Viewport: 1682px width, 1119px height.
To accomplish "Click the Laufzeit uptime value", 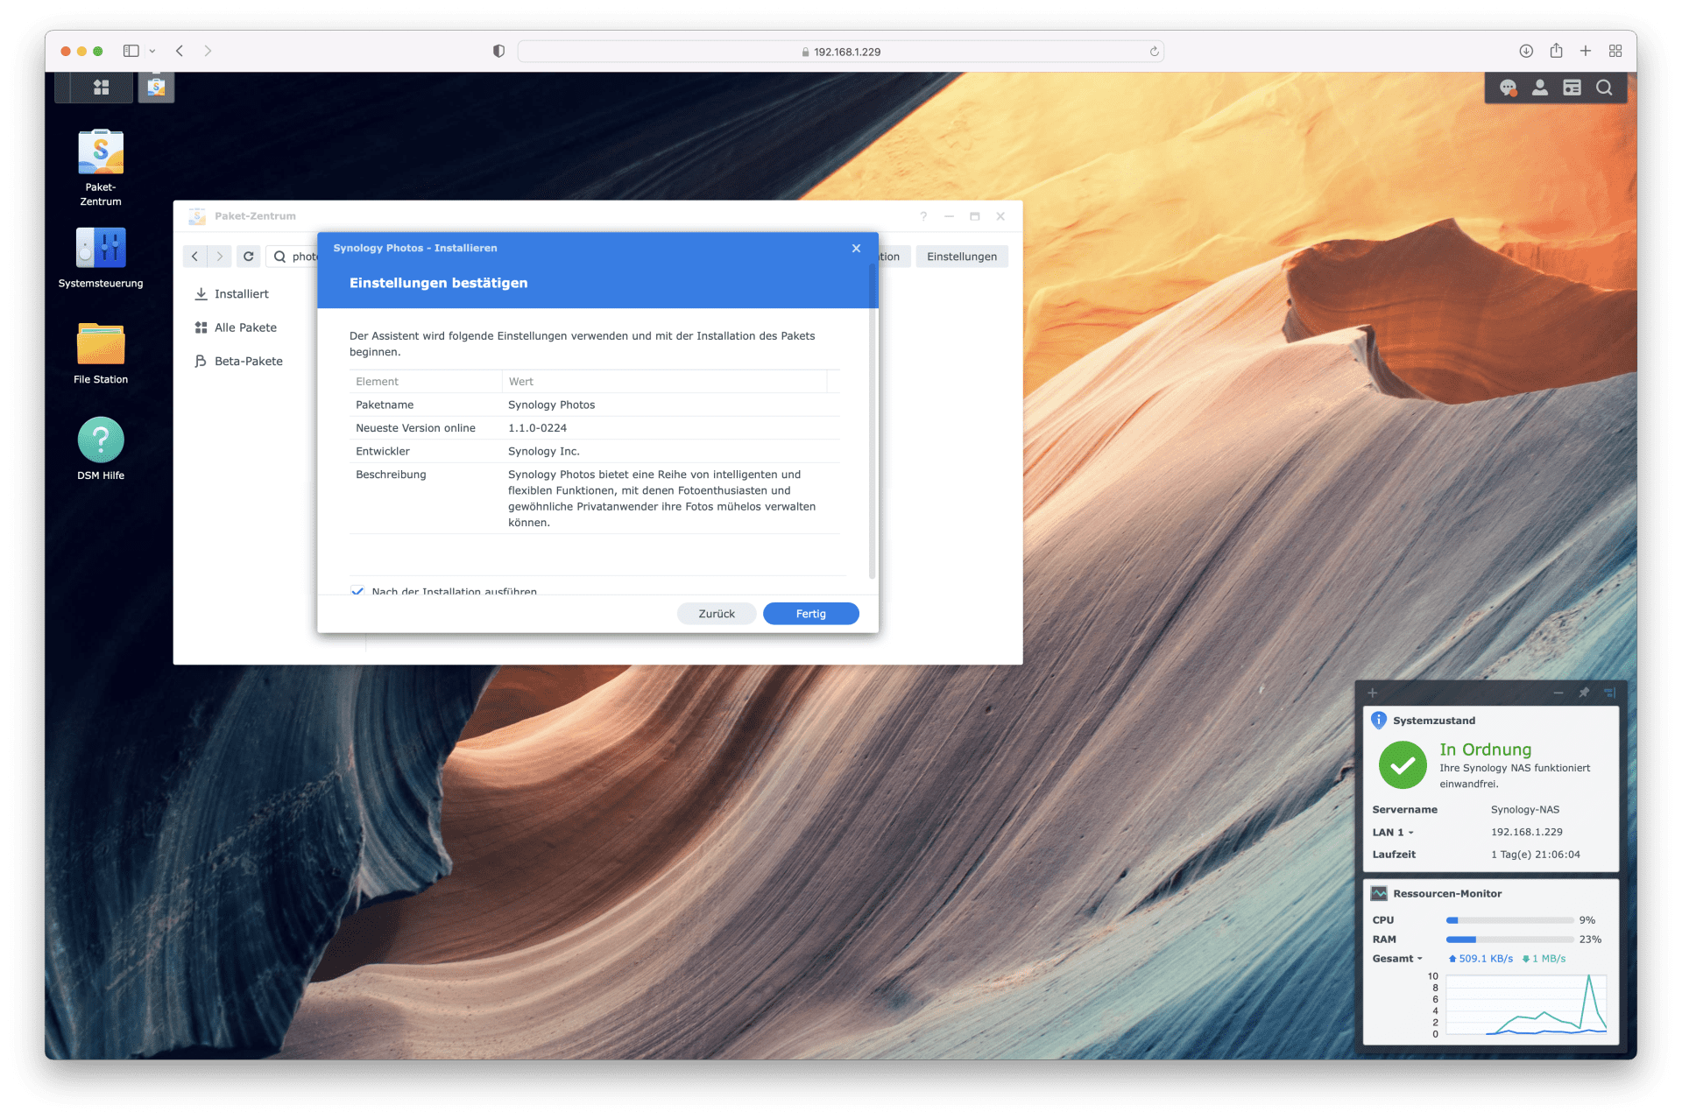I will [x=1535, y=855].
